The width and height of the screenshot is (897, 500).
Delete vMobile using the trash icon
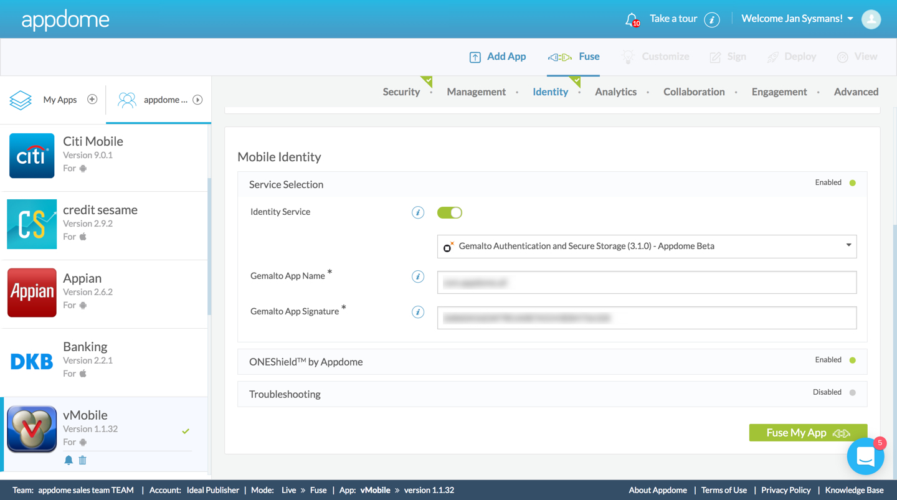click(x=82, y=460)
